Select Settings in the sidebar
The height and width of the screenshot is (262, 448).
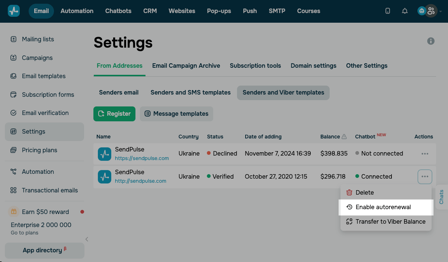44,132
